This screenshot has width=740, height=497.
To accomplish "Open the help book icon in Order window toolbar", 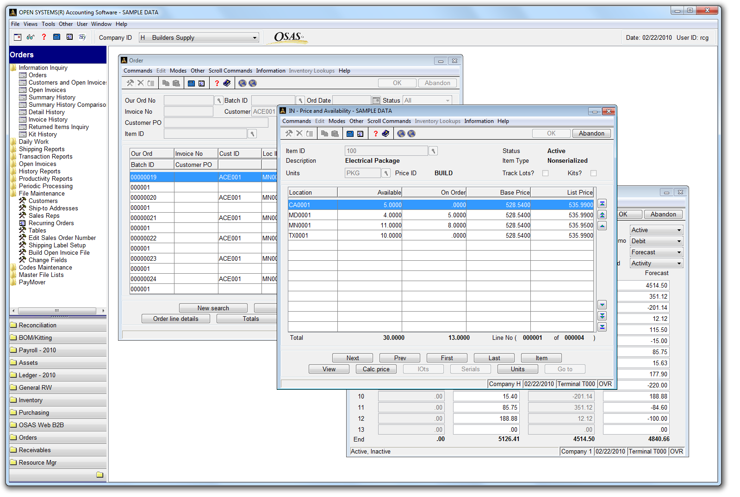I will point(227,83).
